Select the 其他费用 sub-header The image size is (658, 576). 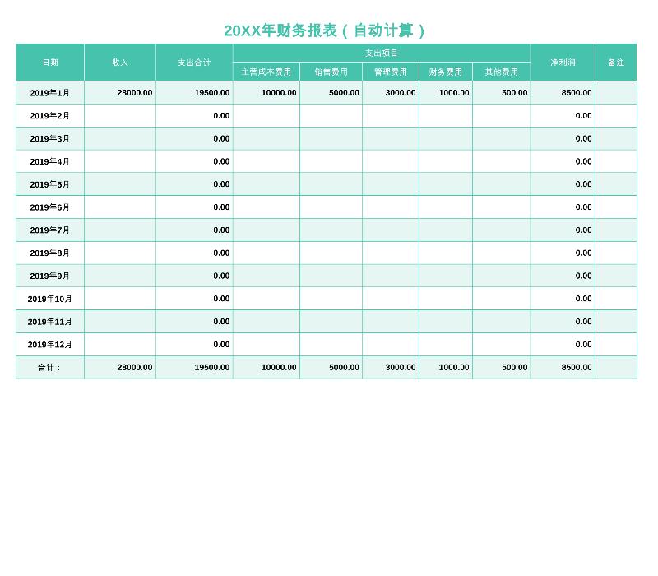502,72
